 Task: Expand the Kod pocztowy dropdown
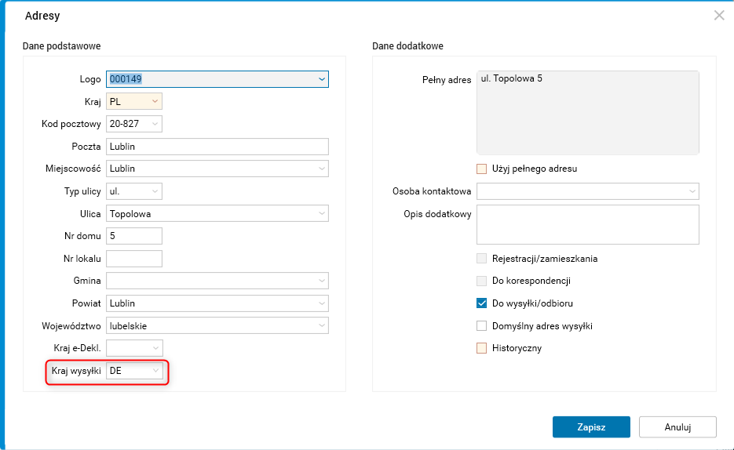tap(155, 124)
